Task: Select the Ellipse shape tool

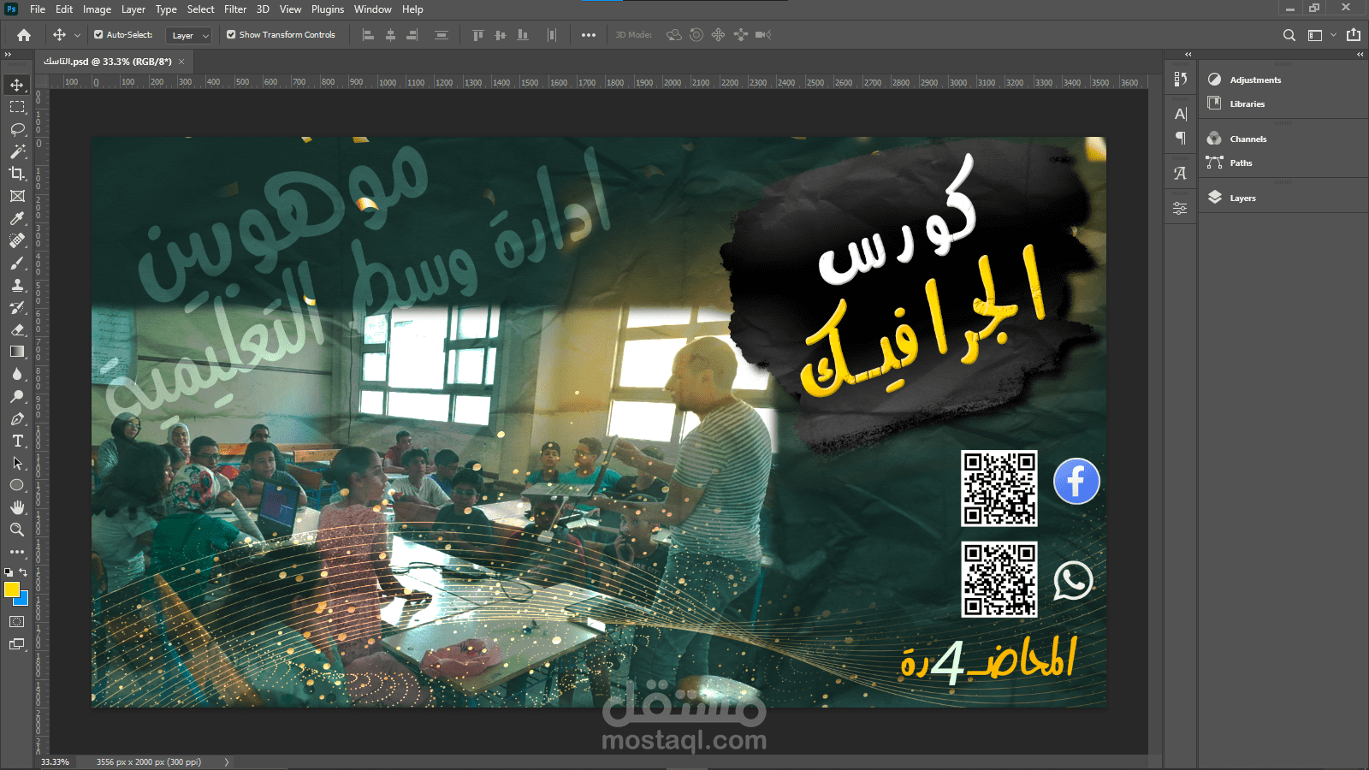Action: [x=17, y=485]
